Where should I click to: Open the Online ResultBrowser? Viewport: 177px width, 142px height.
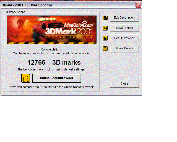pos(57,78)
